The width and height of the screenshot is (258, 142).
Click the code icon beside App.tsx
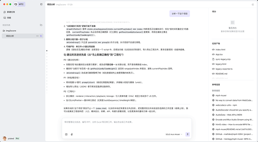pos(213,55)
